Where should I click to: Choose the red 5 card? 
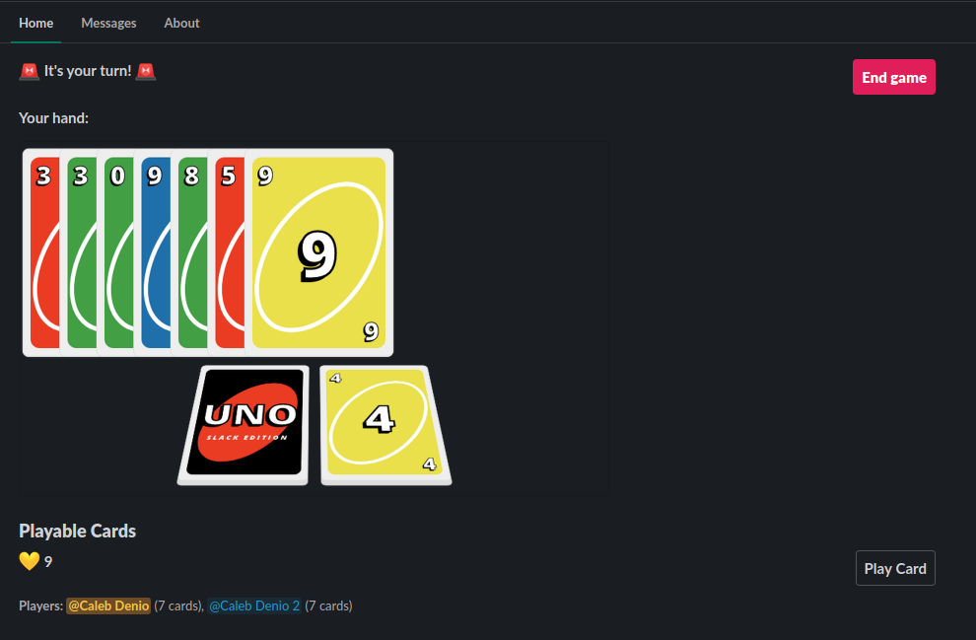tap(227, 252)
